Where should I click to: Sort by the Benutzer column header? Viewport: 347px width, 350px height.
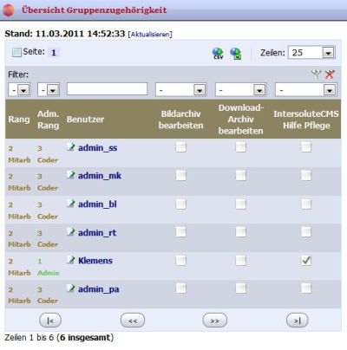tap(85, 120)
